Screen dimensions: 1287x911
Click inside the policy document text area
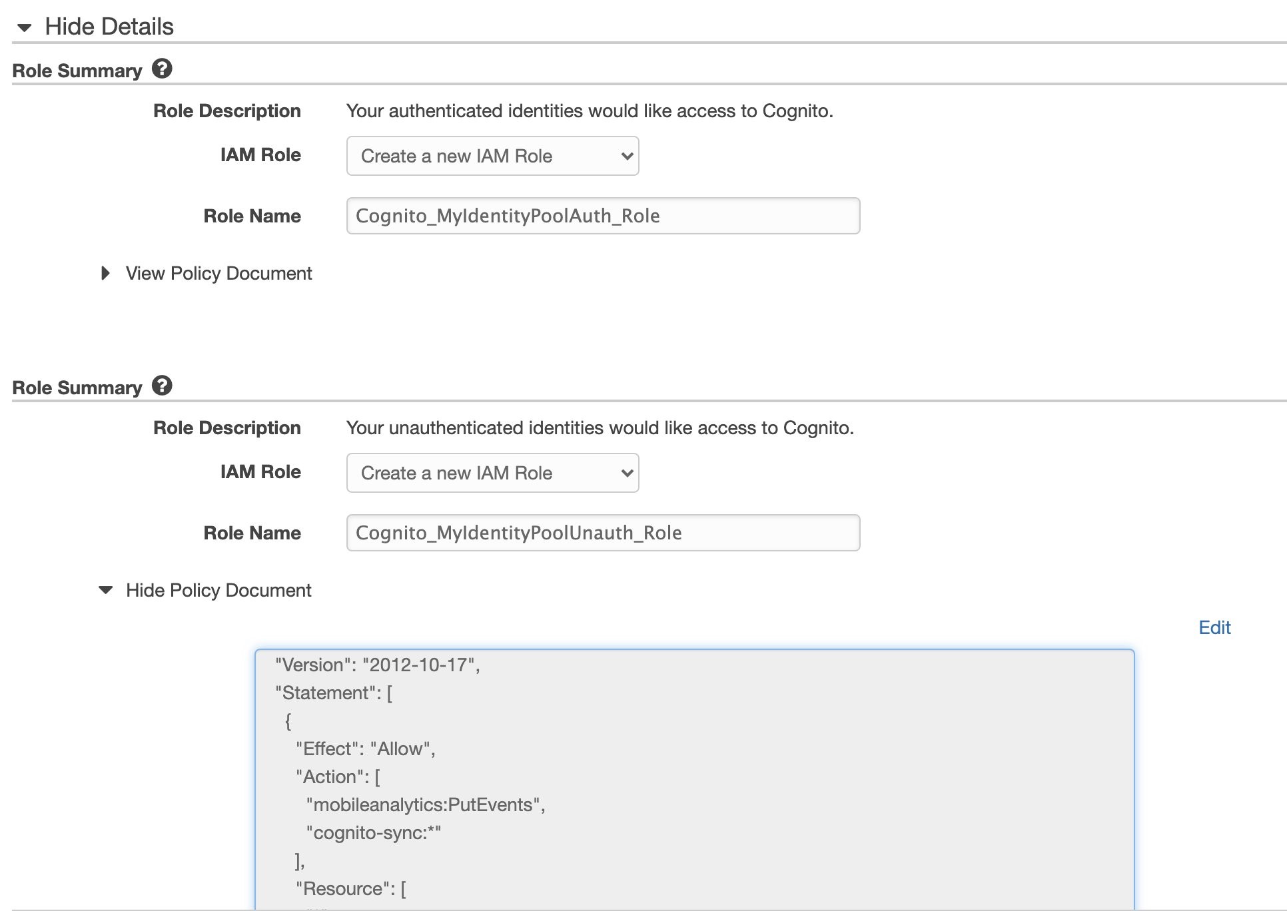(x=694, y=779)
